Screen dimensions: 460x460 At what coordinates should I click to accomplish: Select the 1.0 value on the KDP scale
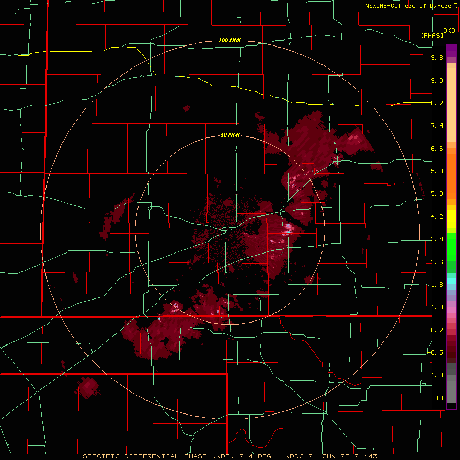(x=437, y=307)
